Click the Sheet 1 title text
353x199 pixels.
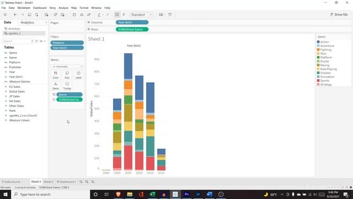(x=97, y=39)
